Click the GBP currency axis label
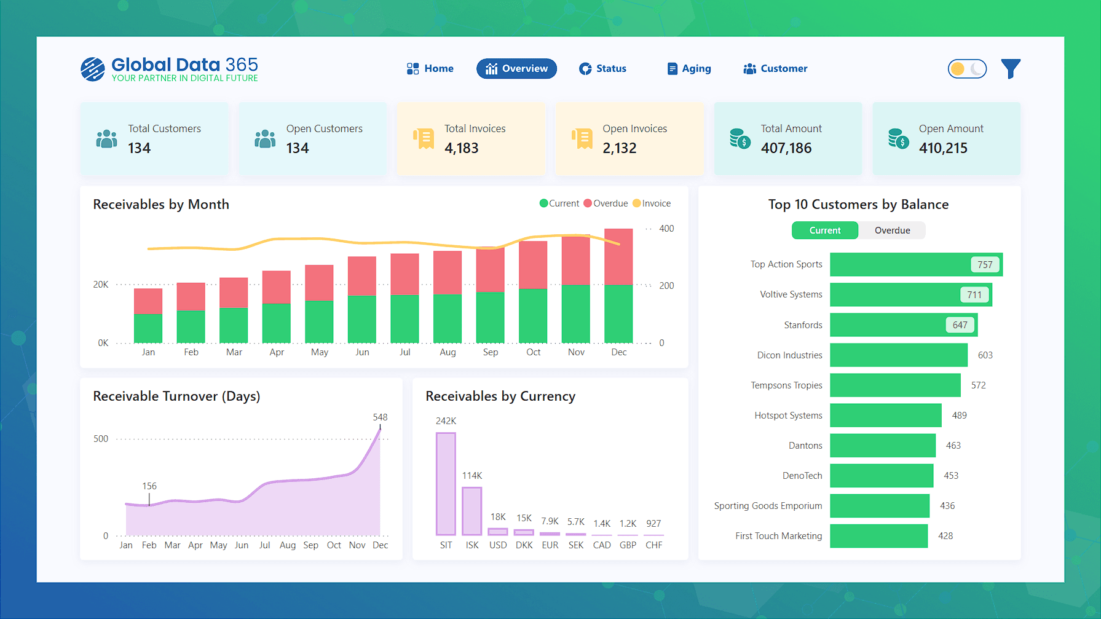The width and height of the screenshot is (1101, 619). coord(628,545)
